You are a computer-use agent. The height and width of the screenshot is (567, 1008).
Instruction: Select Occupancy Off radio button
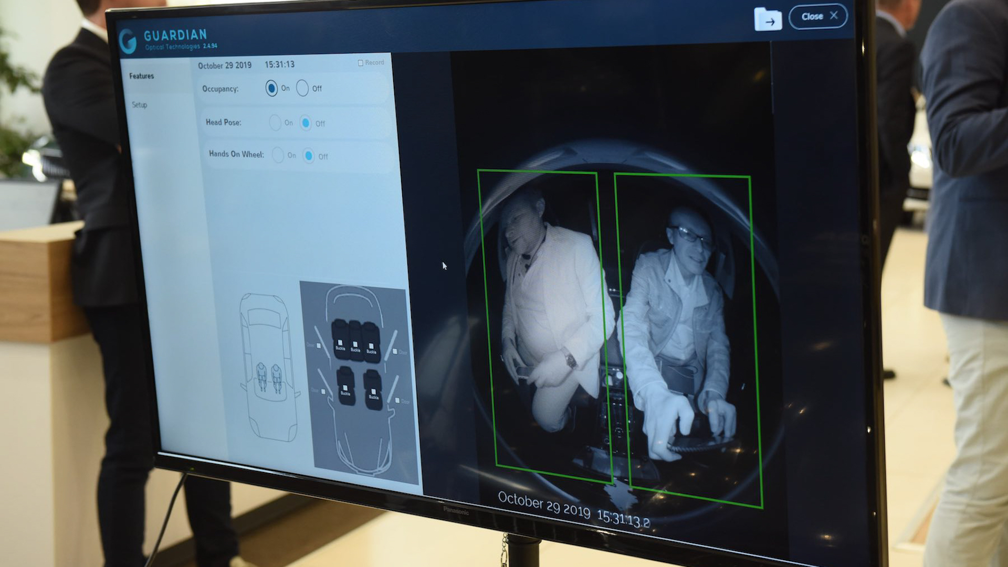pyautogui.click(x=302, y=88)
